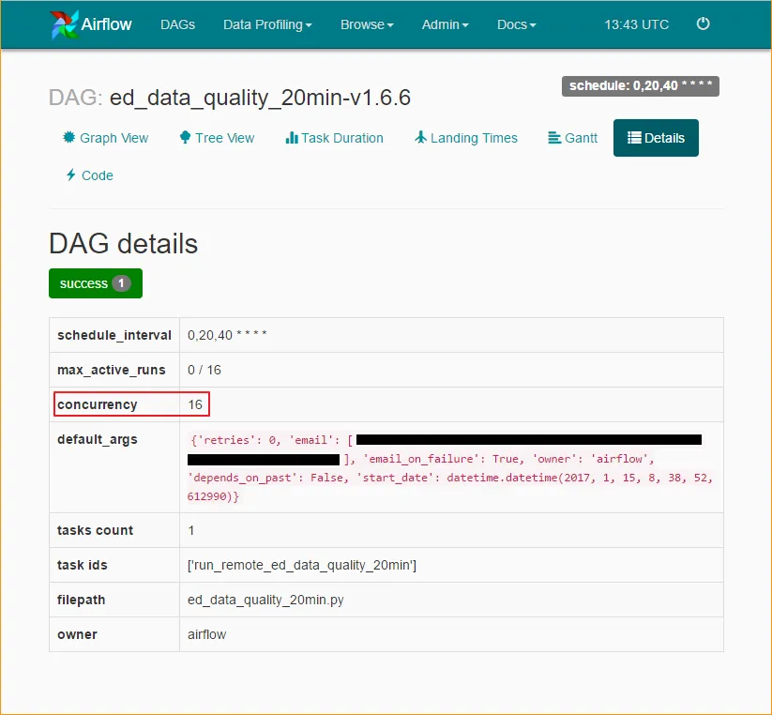Switch to Tree View tab
772x715 pixels.
pyautogui.click(x=217, y=138)
